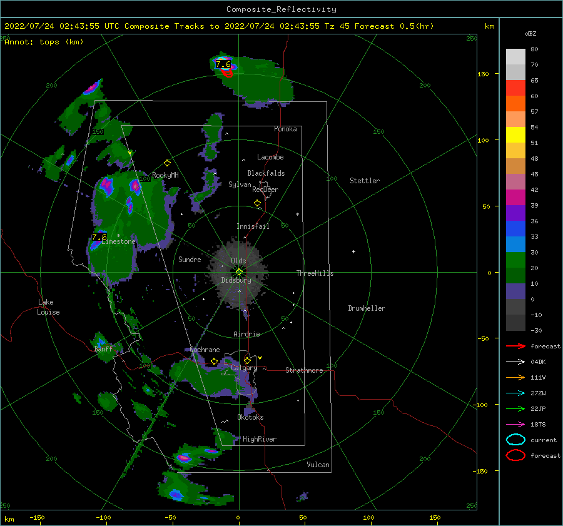Click the Strathmore city label

click(x=304, y=370)
